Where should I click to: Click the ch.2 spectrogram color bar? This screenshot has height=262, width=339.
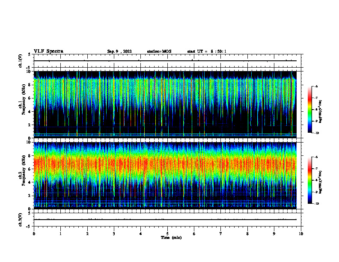point(309,180)
